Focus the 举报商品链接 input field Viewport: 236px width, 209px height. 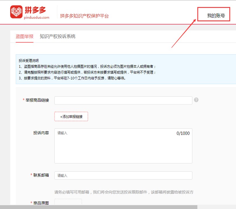[x=123, y=100]
